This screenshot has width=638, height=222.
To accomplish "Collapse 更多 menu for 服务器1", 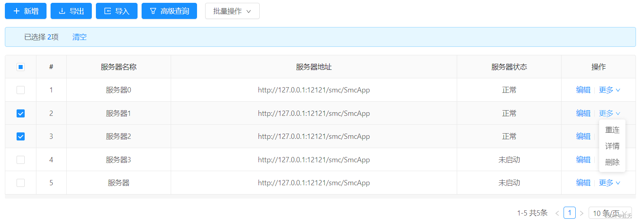I will tap(609, 113).
